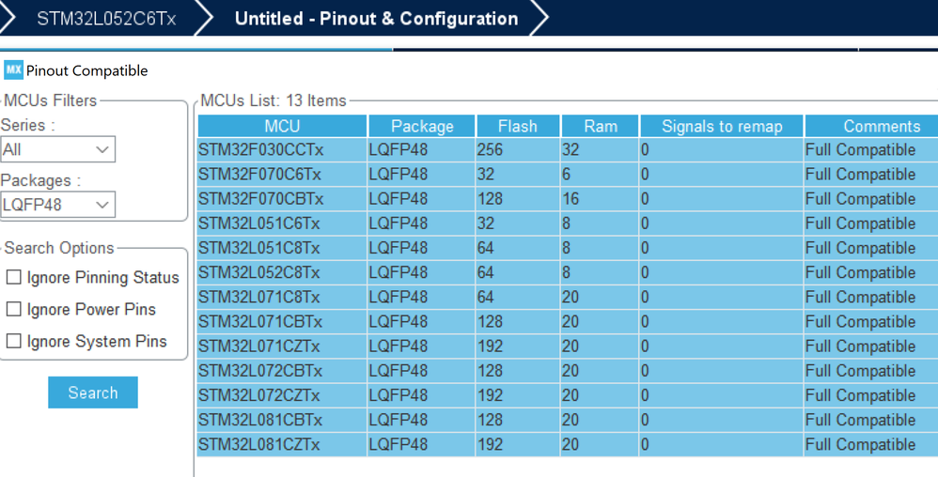Sort by the Comments column header
Image resolution: width=938 pixels, height=477 pixels.
(871, 126)
